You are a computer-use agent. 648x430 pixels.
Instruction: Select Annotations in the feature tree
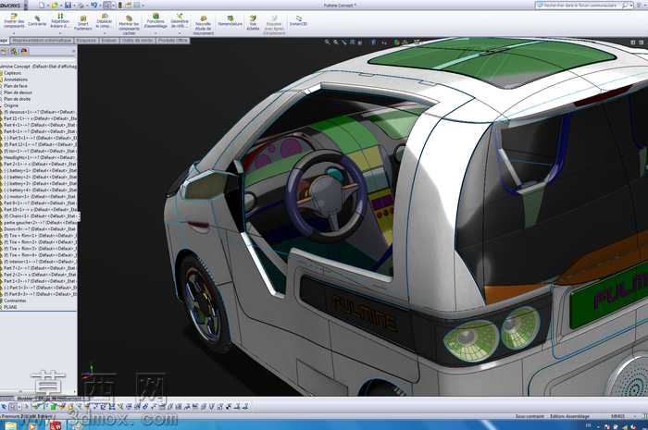click(16, 80)
